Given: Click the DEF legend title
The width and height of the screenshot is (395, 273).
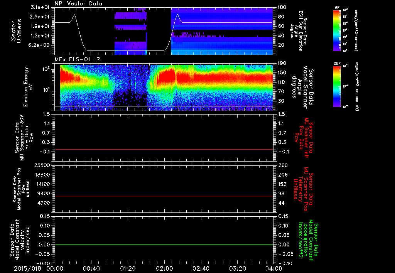Looking at the screenshot, I should pyautogui.click(x=337, y=64).
